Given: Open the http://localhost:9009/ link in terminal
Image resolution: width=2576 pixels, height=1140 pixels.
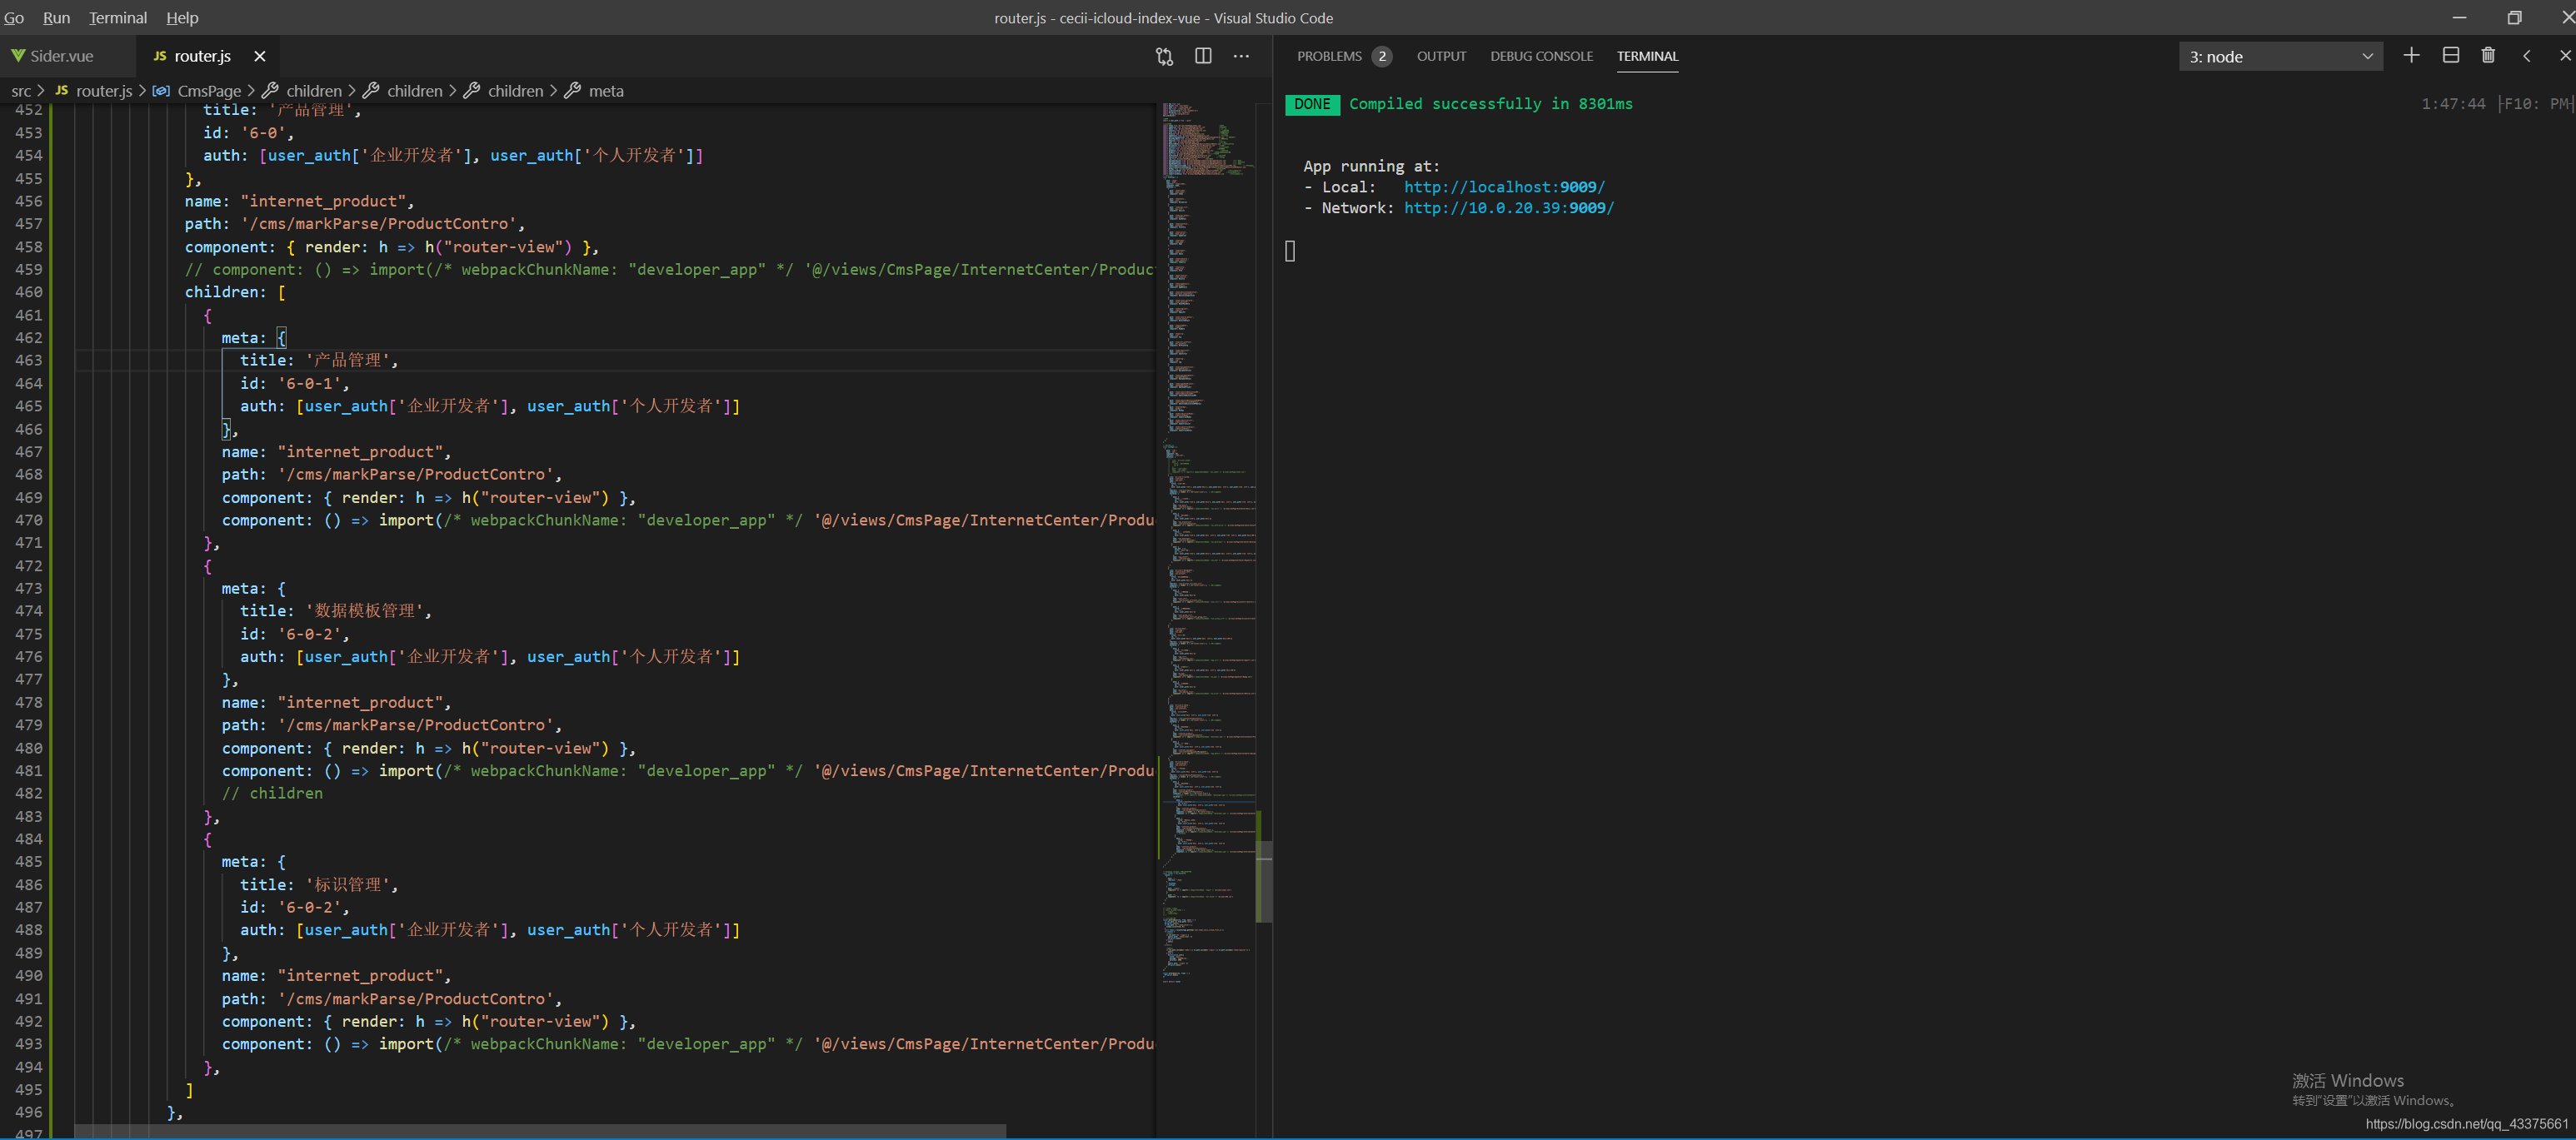Looking at the screenshot, I should coord(1504,187).
